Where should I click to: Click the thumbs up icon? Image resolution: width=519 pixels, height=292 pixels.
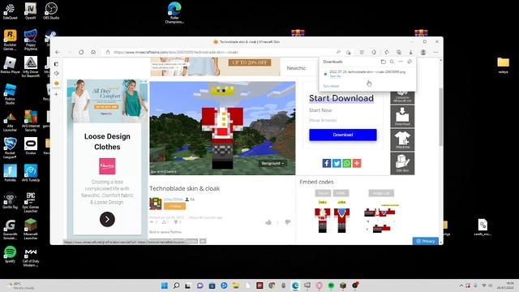268,222
